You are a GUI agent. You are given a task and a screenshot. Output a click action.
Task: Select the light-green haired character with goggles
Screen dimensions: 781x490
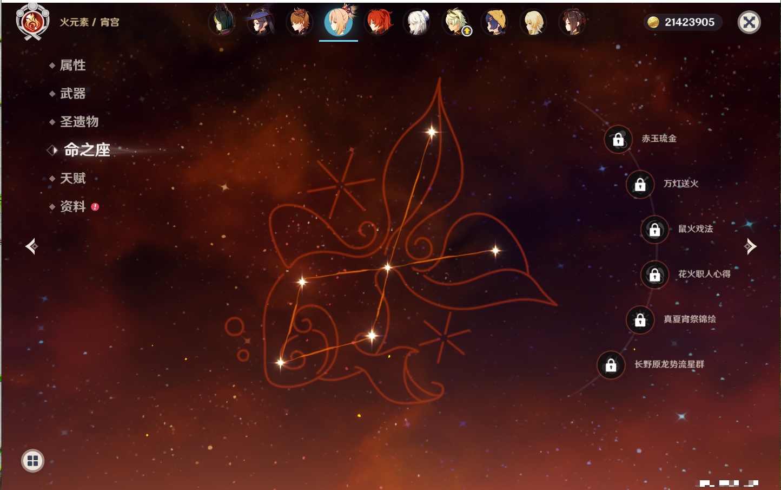coord(456,22)
